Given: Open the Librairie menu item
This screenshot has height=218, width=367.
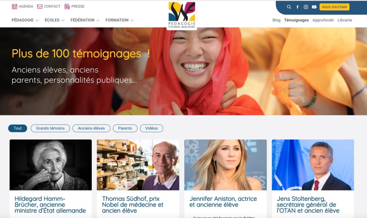Looking at the screenshot, I should 345,20.
